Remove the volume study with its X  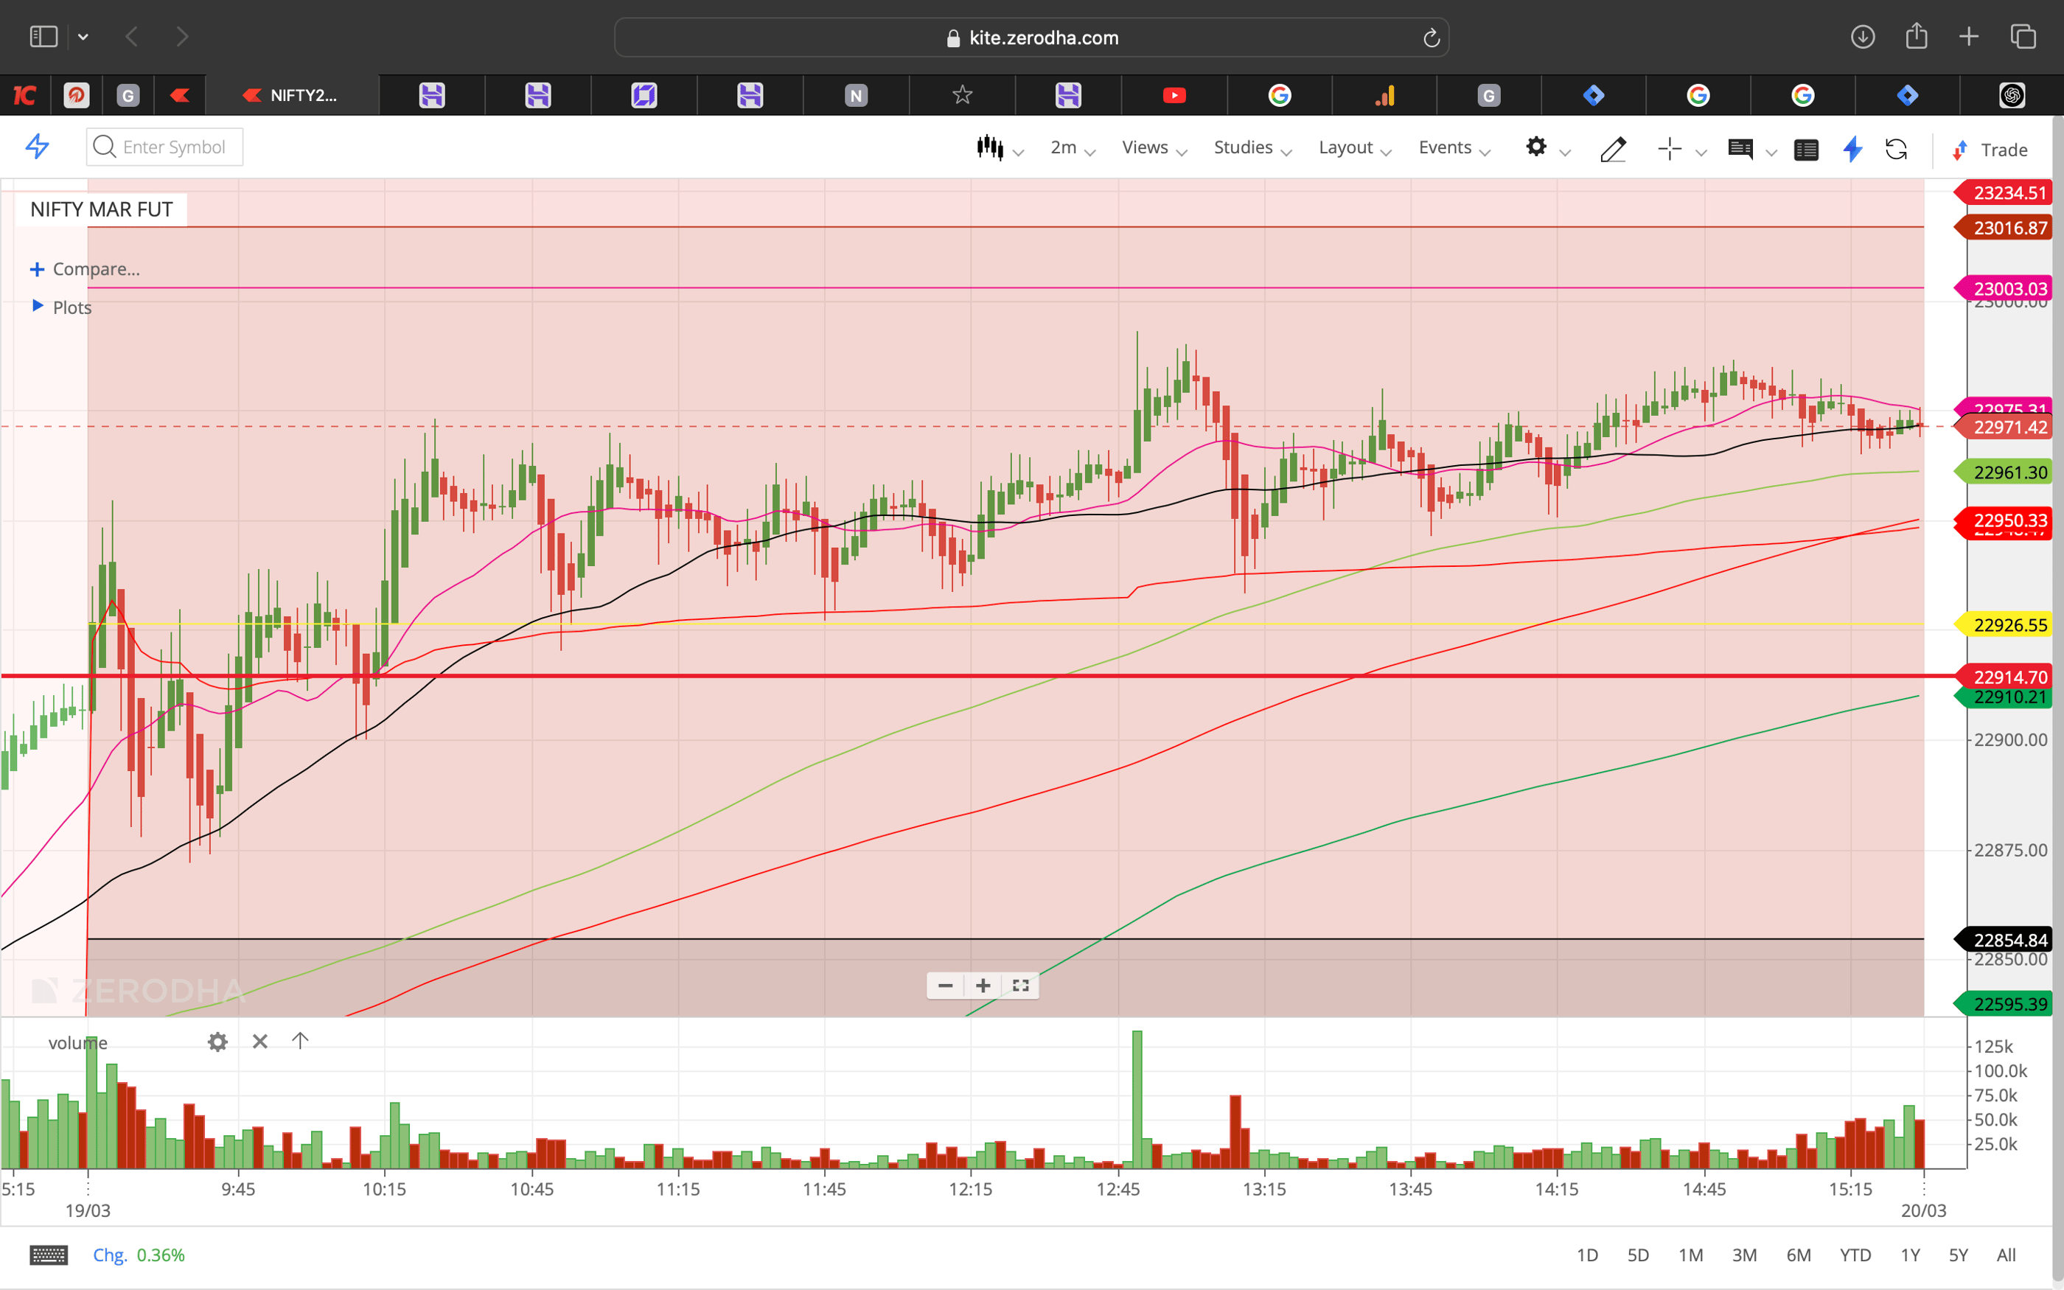click(259, 1041)
